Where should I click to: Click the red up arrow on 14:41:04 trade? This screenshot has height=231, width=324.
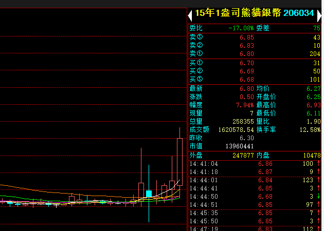click(318, 163)
